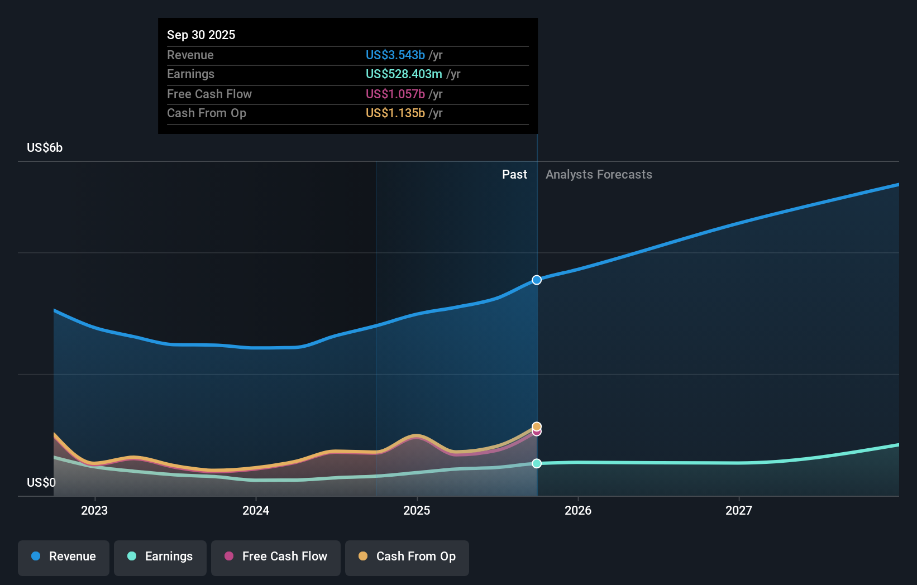Image resolution: width=917 pixels, height=585 pixels.
Task: Click the pink Free Cash Flow marker
Action: [x=537, y=433]
